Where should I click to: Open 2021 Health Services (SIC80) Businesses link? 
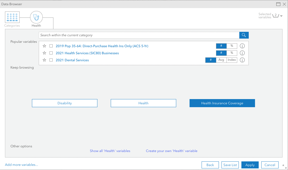click(x=87, y=53)
